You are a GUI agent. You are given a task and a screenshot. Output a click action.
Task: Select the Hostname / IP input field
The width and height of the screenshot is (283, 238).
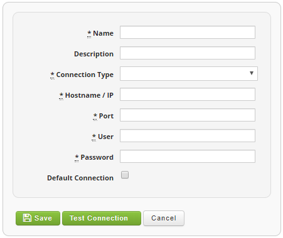(188, 95)
